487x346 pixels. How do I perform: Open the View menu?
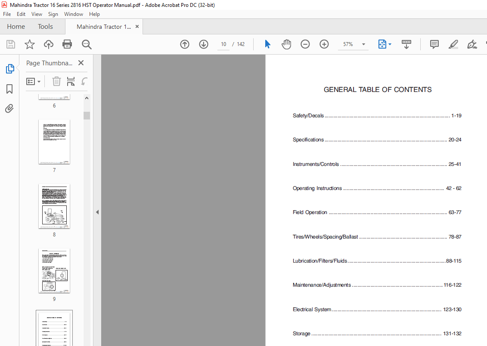click(x=37, y=14)
